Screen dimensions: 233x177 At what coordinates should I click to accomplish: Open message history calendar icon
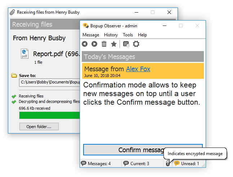(x=126, y=44)
